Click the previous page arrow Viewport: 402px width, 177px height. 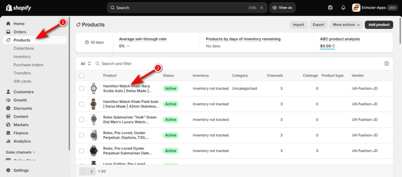pos(83,171)
